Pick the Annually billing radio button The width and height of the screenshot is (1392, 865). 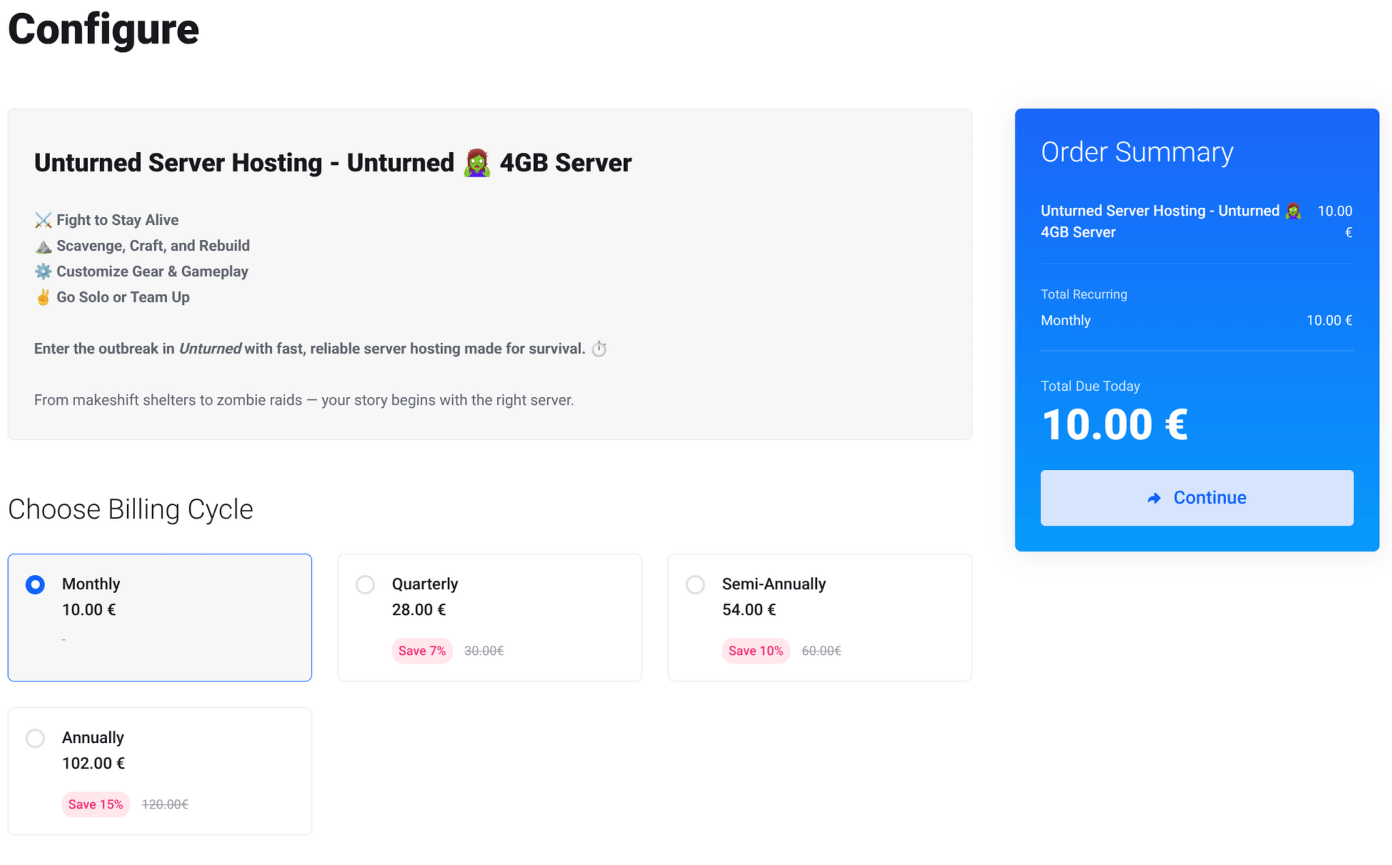pos(35,738)
